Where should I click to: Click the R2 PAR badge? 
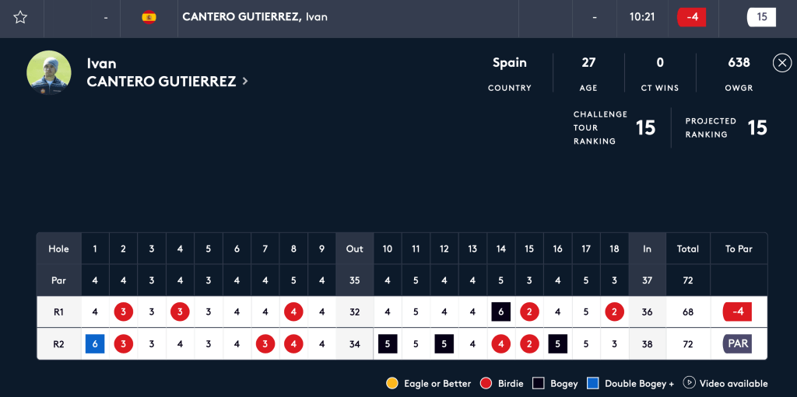point(738,344)
